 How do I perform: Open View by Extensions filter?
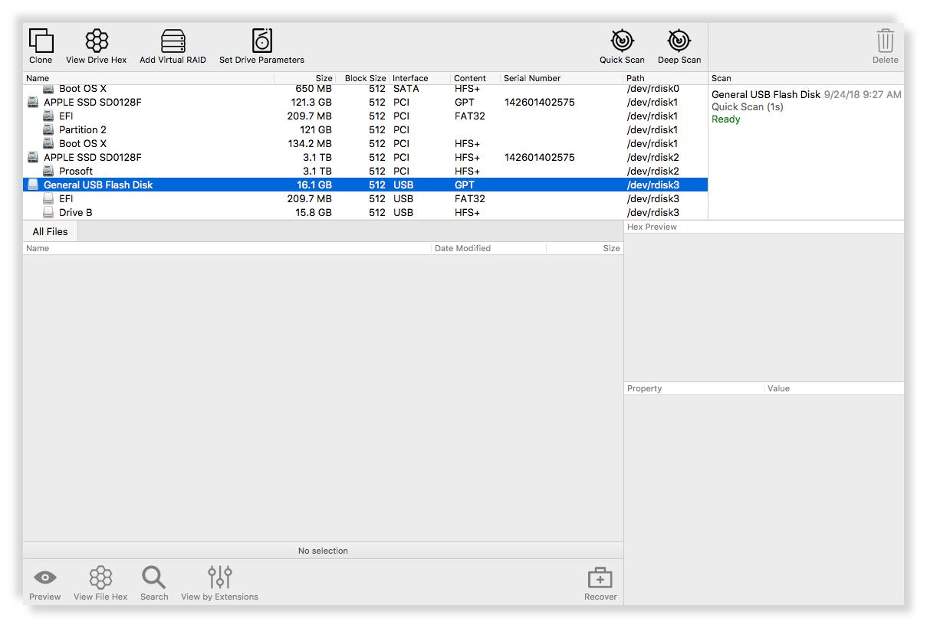click(219, 578)
